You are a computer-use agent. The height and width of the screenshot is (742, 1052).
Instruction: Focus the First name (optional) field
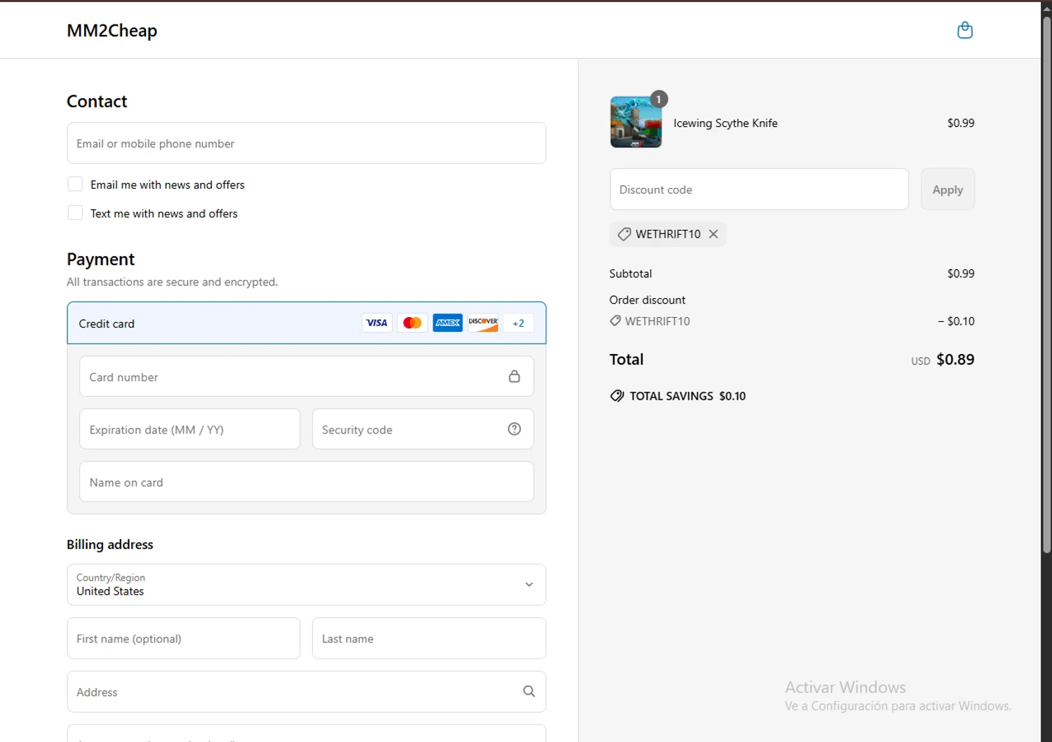coord(184,638)
